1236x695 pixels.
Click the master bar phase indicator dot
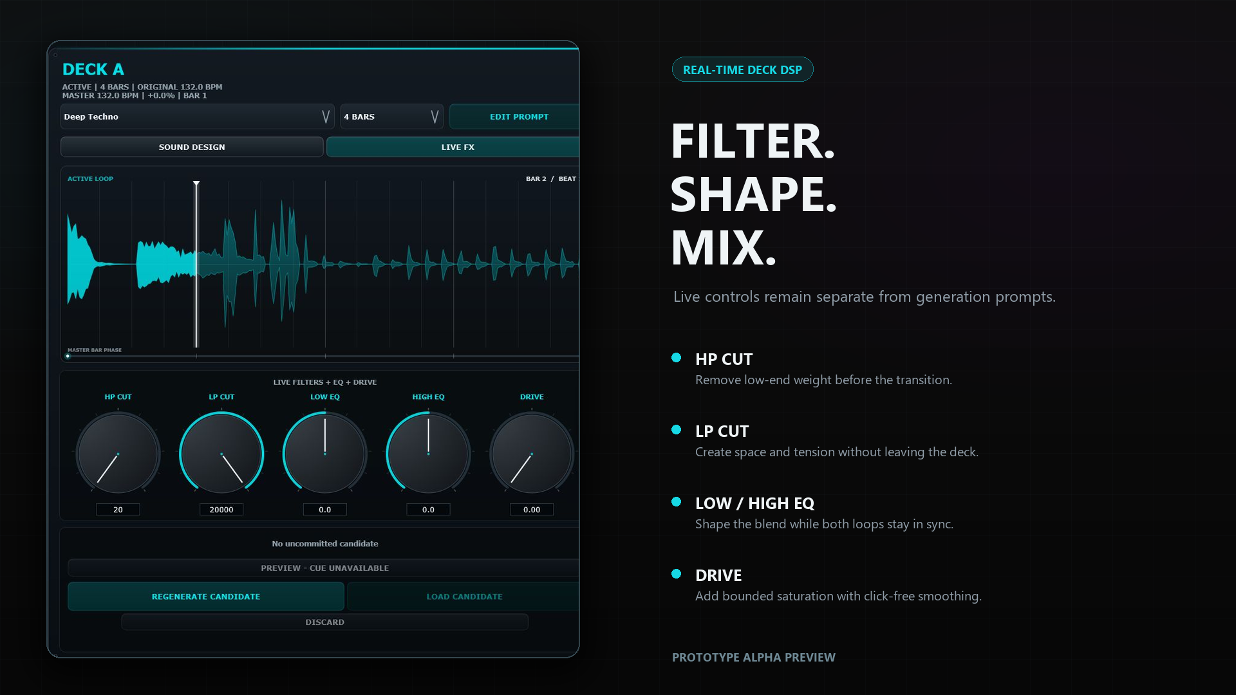pyautogui.click(x=68, y=356)
